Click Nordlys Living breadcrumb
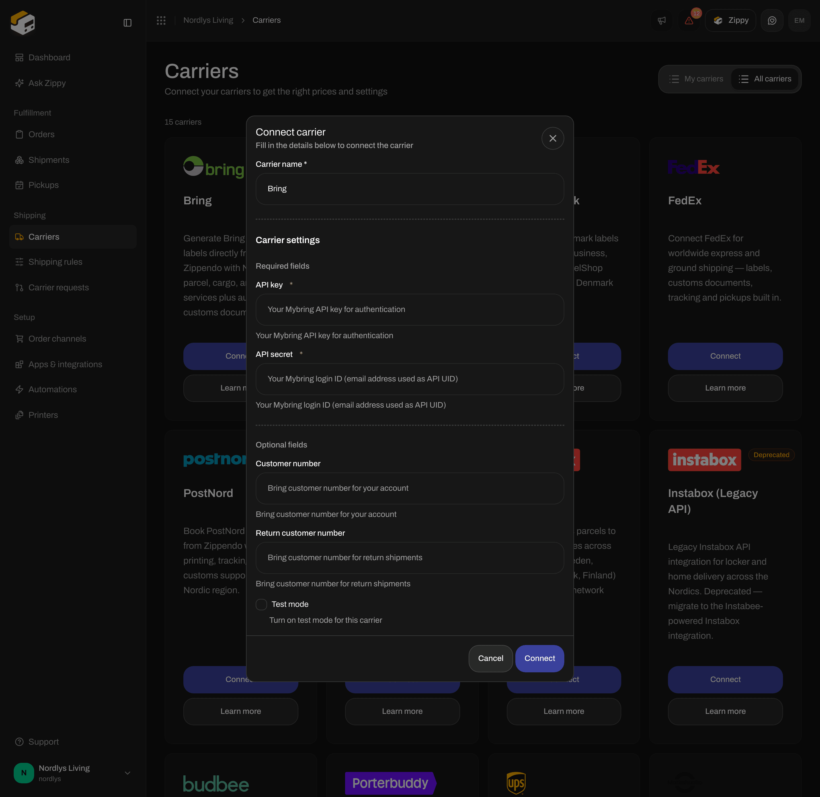 pyautogui.click(x=208, y=20)
